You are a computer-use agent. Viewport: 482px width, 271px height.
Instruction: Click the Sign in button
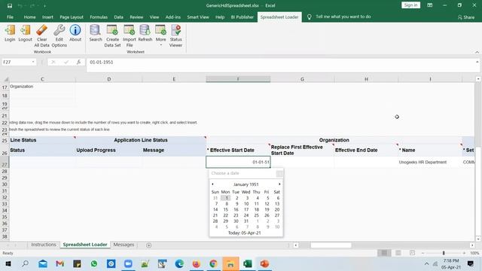click(410, 5)
